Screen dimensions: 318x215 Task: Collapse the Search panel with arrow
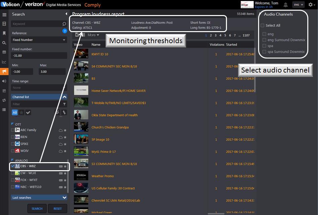66,14
